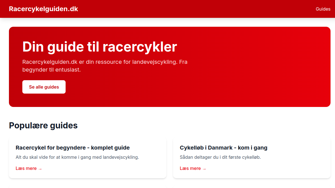The image size is (335, 188).
Task: Click the partially visible card at bottom left
Action: [88, 187]
